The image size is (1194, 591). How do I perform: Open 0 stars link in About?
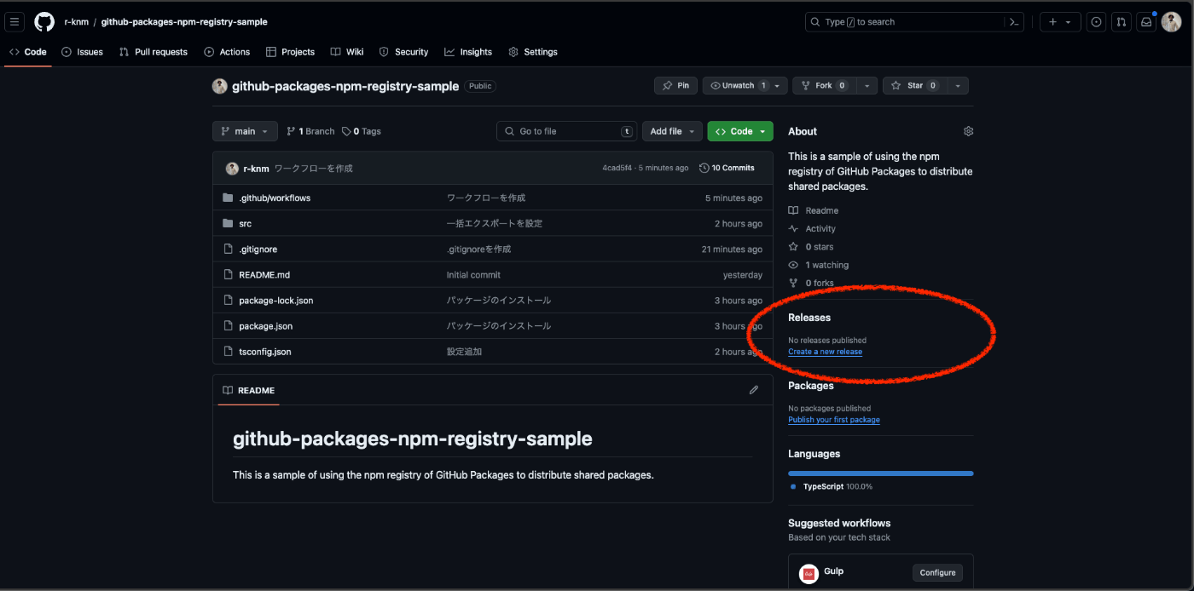[x=811, y=247]
